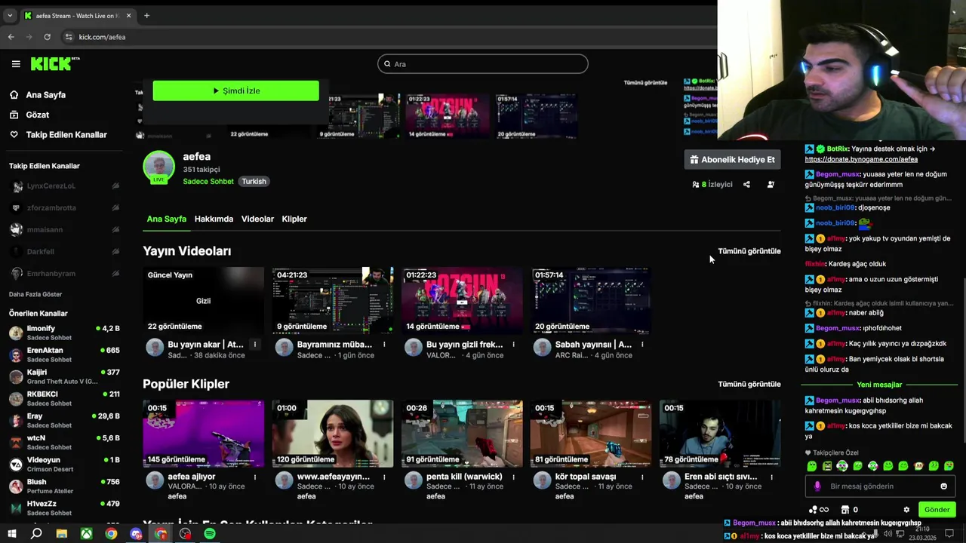Click Abonelik Hediye Et button

click(732, 160)
